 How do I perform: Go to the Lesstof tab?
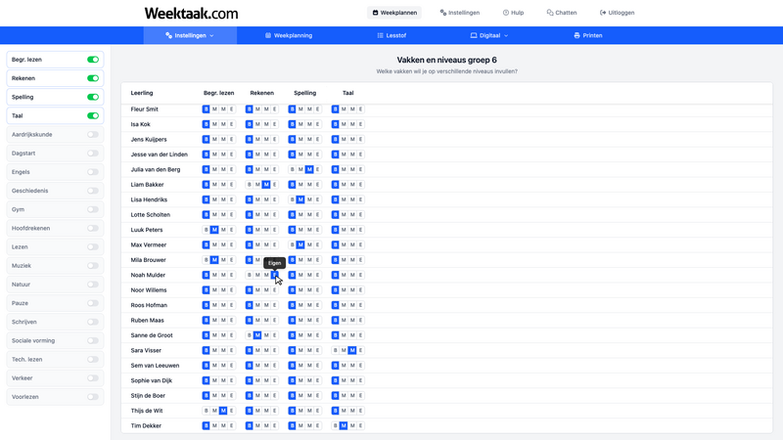pos(391,35)
